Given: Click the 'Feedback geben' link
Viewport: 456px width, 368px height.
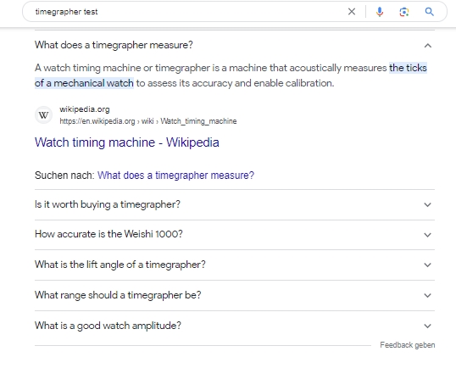Looking at the screenshot, I should point(408,345).
